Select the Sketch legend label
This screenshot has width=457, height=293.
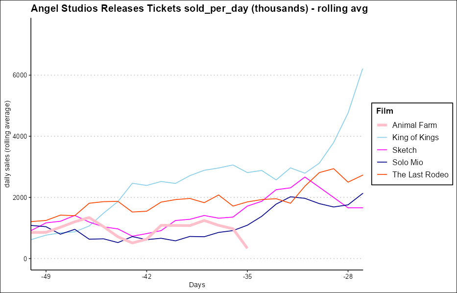pyautogui.click(x=405, y=150)
